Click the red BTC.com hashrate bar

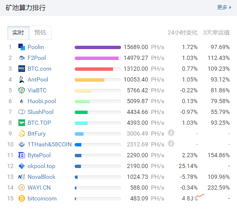[94, 69]
